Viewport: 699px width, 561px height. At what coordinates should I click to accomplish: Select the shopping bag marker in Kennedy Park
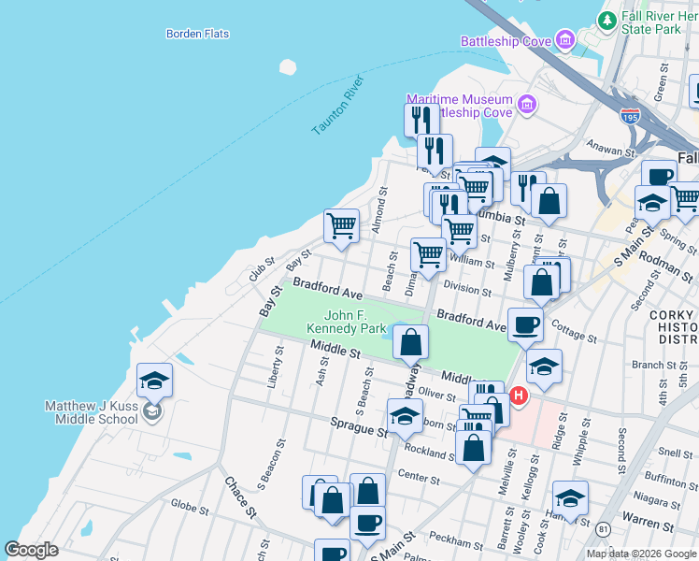(x=410, y=343)
